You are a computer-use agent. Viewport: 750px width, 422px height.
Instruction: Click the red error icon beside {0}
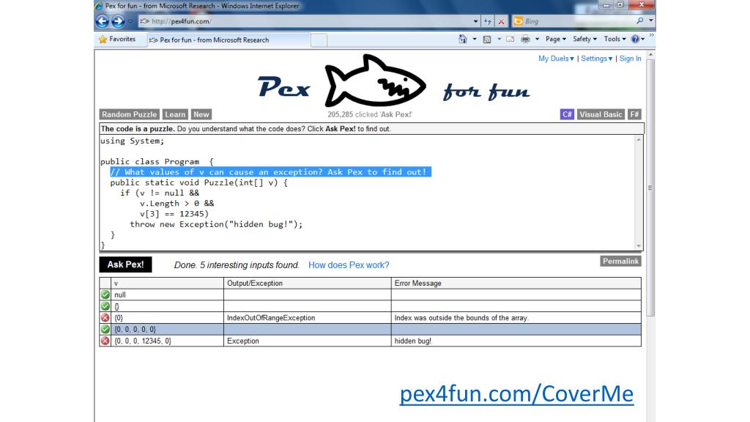point(105,318)
